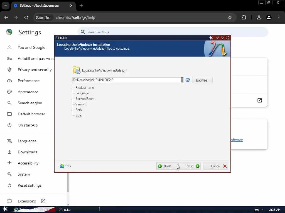Screen dimensions: 285x213
Task: Open the profile avatar menu
Action: point(269,17)
